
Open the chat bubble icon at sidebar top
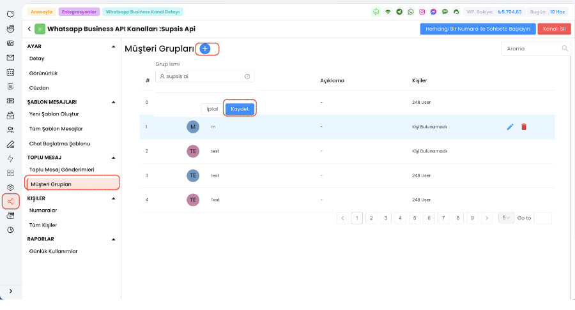coord(10,14)
